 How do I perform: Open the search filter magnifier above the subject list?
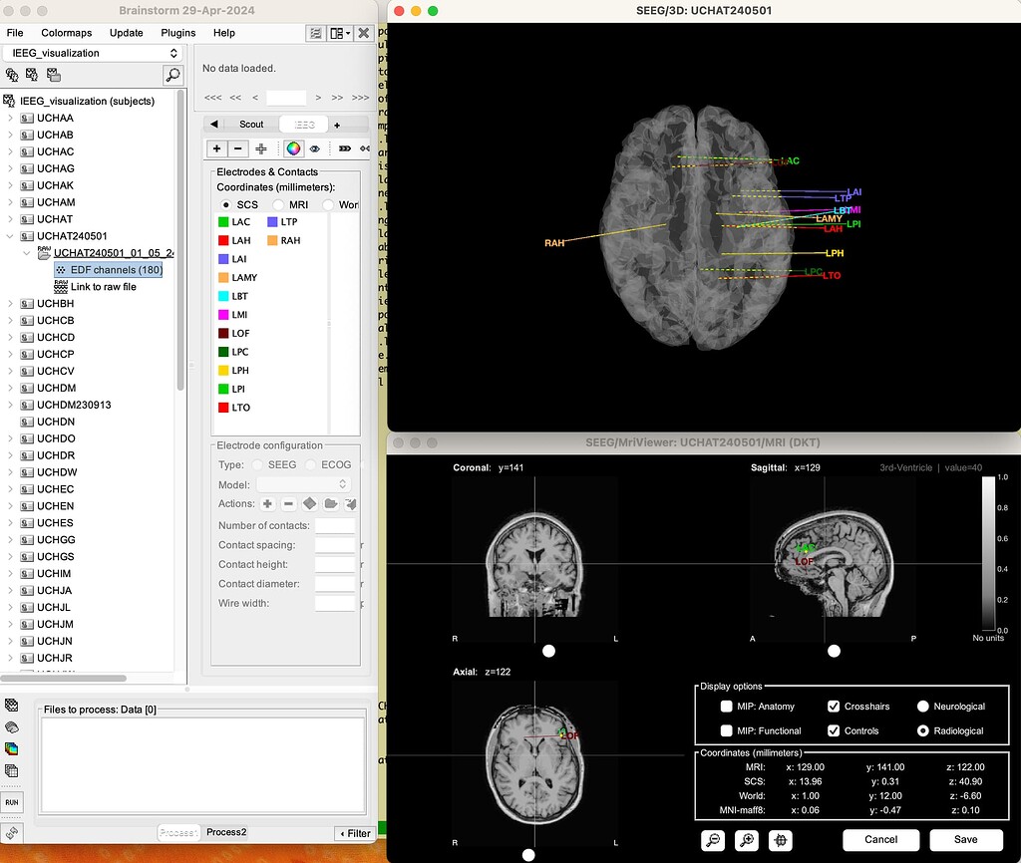click(x=173, y=75)
